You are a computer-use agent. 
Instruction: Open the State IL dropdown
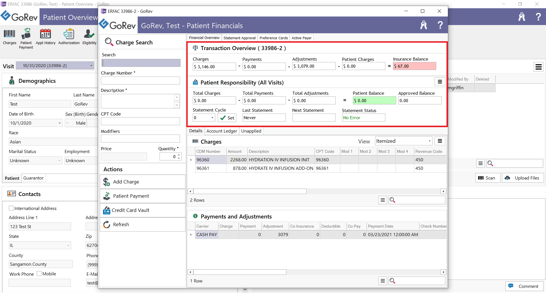click(69, 245)
